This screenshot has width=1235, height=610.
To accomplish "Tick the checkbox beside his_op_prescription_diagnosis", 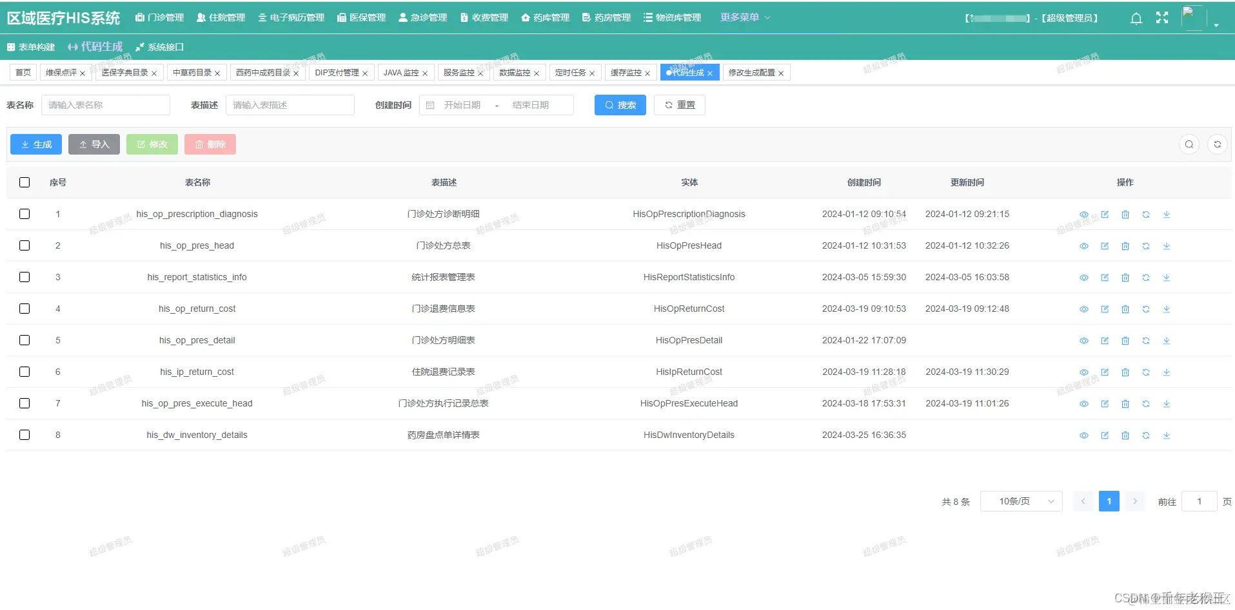I will [25, 214].
